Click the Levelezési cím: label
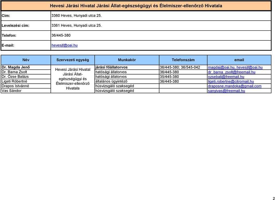275x200 pixels. pyautogui.click(x=15, y=26)
